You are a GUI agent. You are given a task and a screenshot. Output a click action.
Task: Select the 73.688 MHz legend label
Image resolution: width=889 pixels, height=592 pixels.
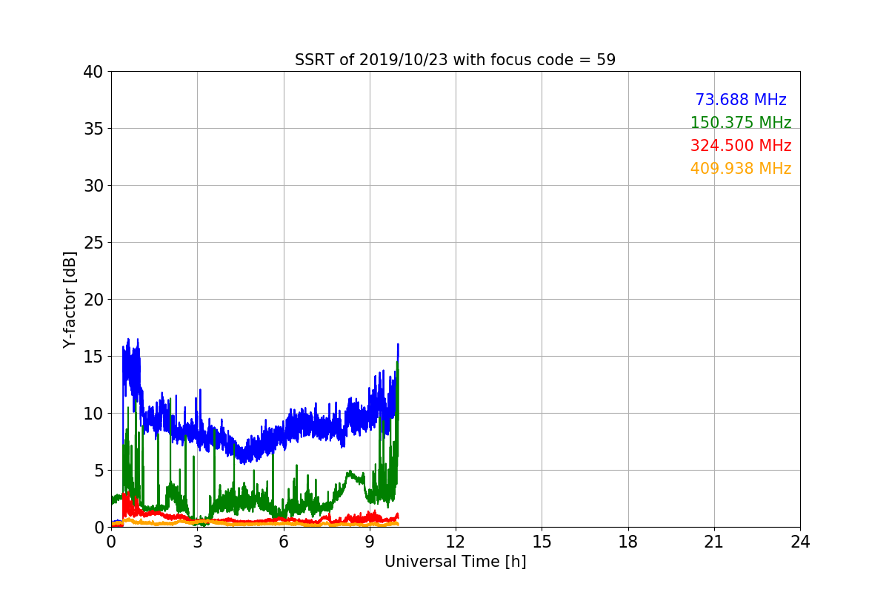(741, 100)
